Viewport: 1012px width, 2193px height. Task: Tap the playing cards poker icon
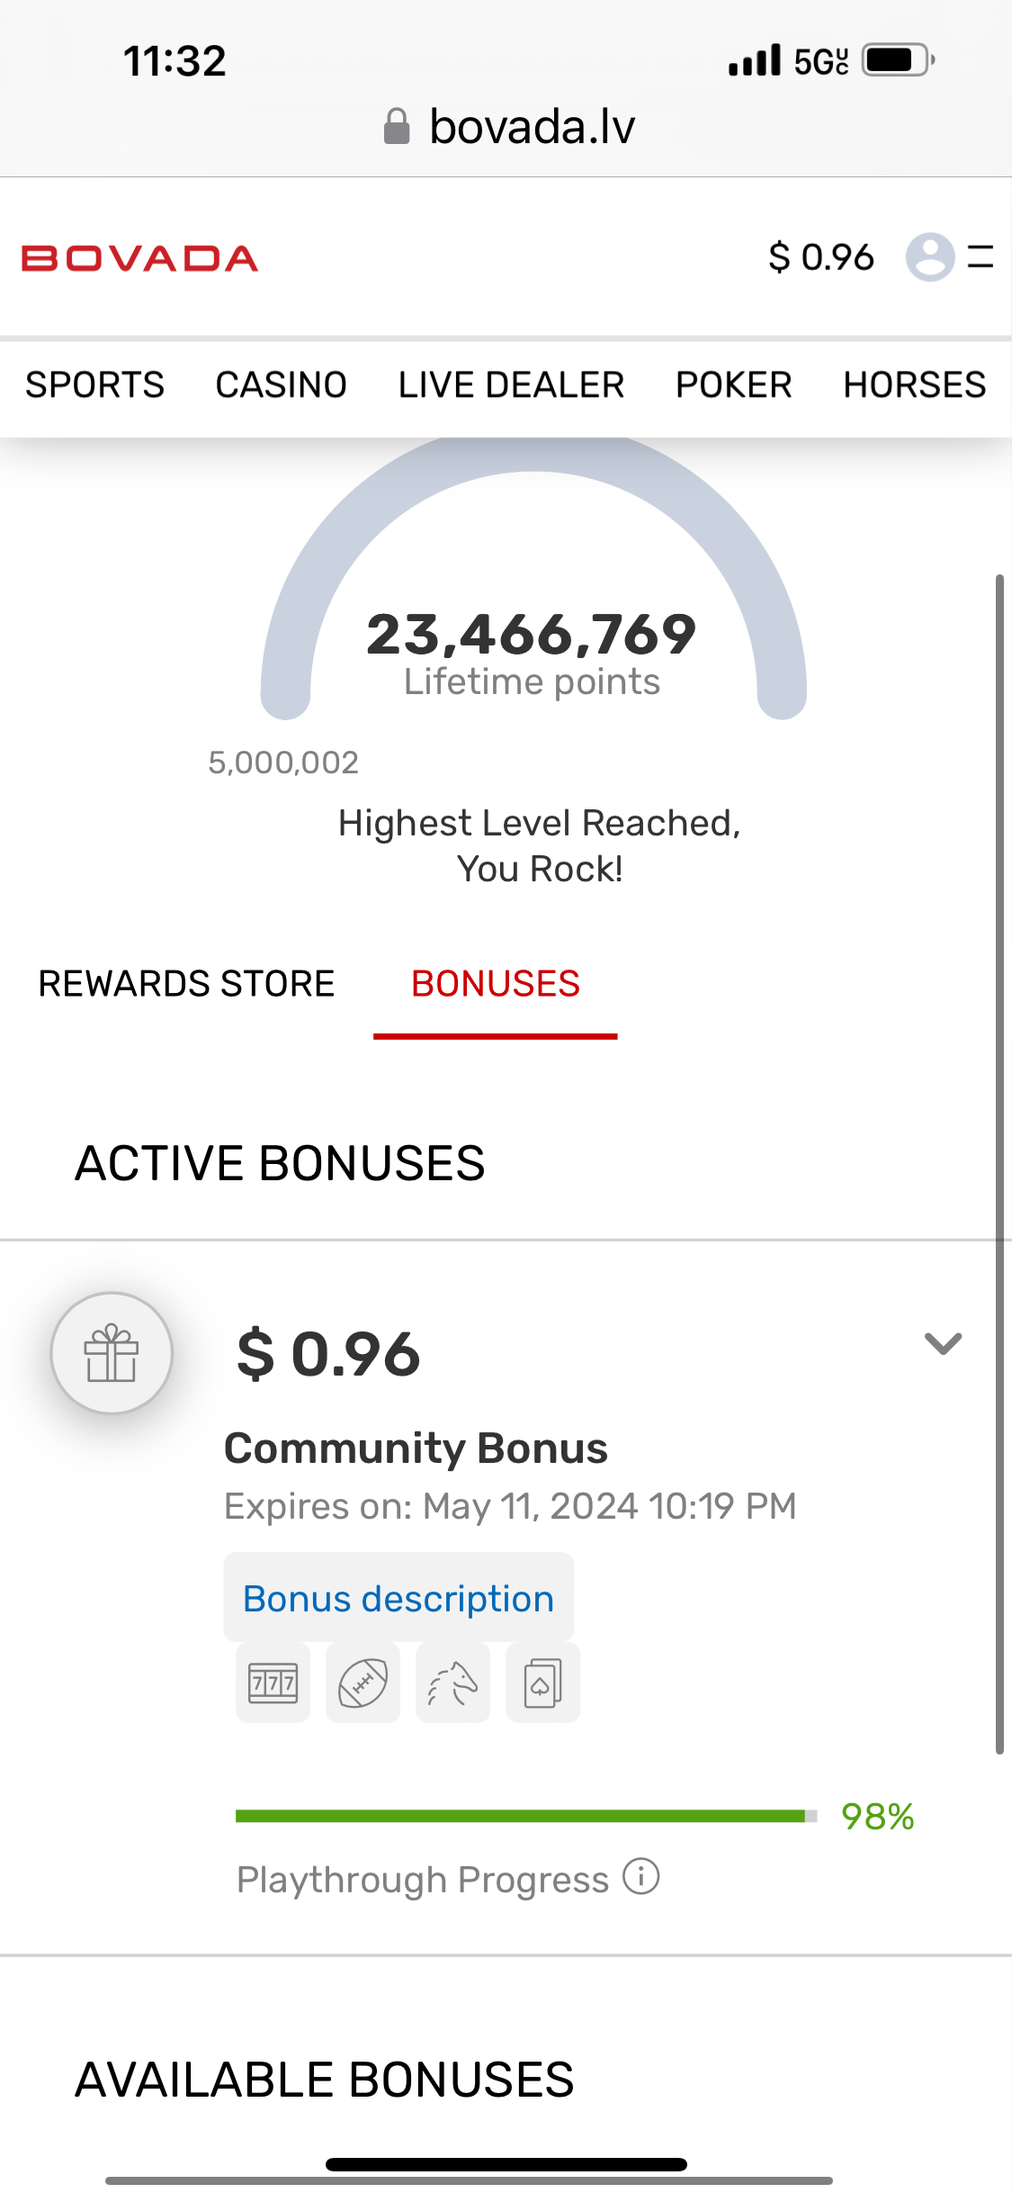542,1683
